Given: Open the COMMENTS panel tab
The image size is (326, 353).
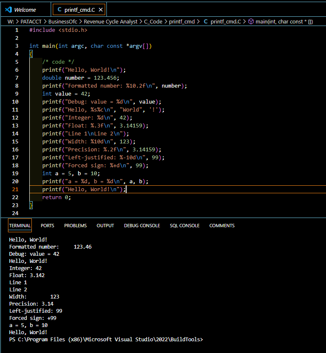Looking at the screenshot, I should pyautogui.click(x=222, y=226).
